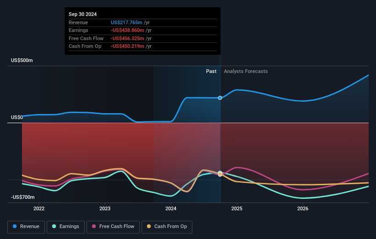Toggle the Earnings series legend button

click(65, 227)
